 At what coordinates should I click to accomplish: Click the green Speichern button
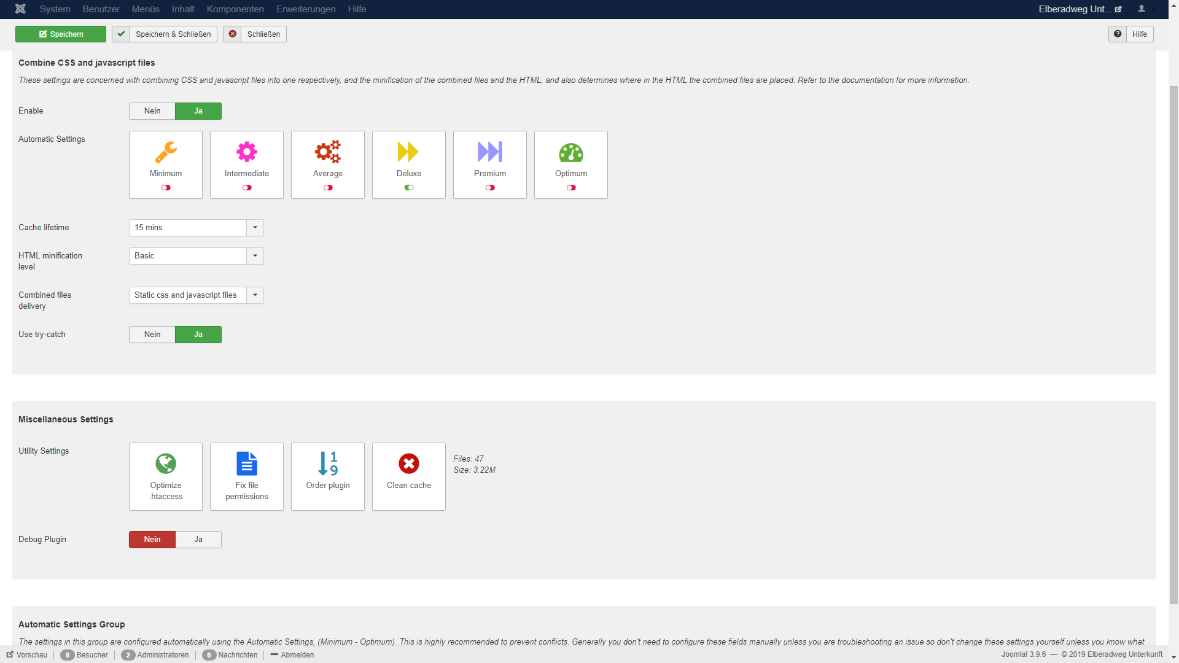coord(61,34)
